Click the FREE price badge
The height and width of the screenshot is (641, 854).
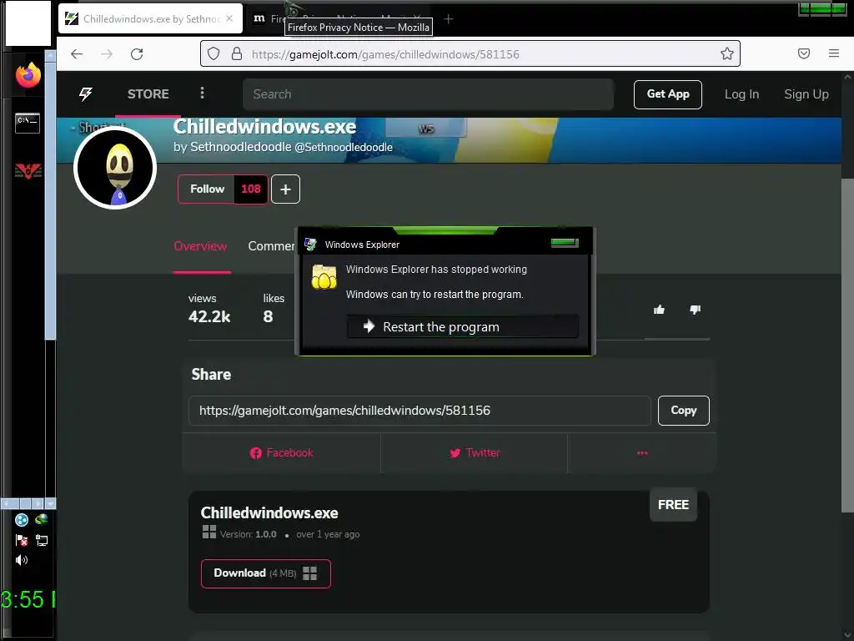click(673, 505)
